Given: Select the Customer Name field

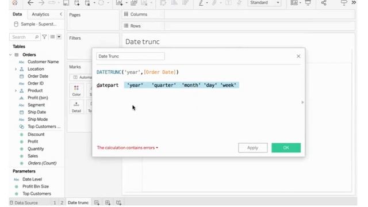Looking at the screenshot, I should click(x=43, y=62).
